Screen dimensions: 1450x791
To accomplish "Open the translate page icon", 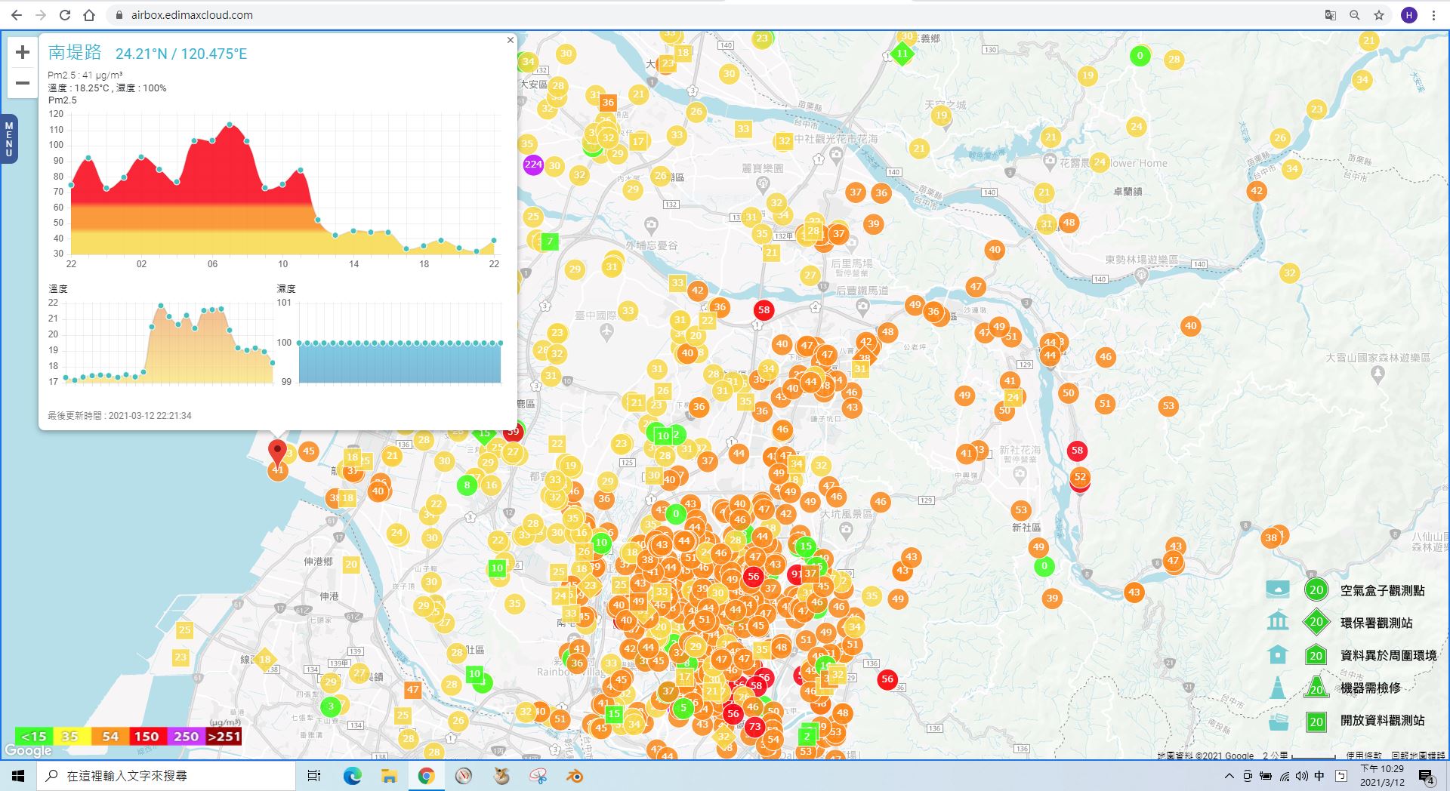I will 1331,14.
